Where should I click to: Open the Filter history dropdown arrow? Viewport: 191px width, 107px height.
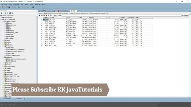(181, 15)
